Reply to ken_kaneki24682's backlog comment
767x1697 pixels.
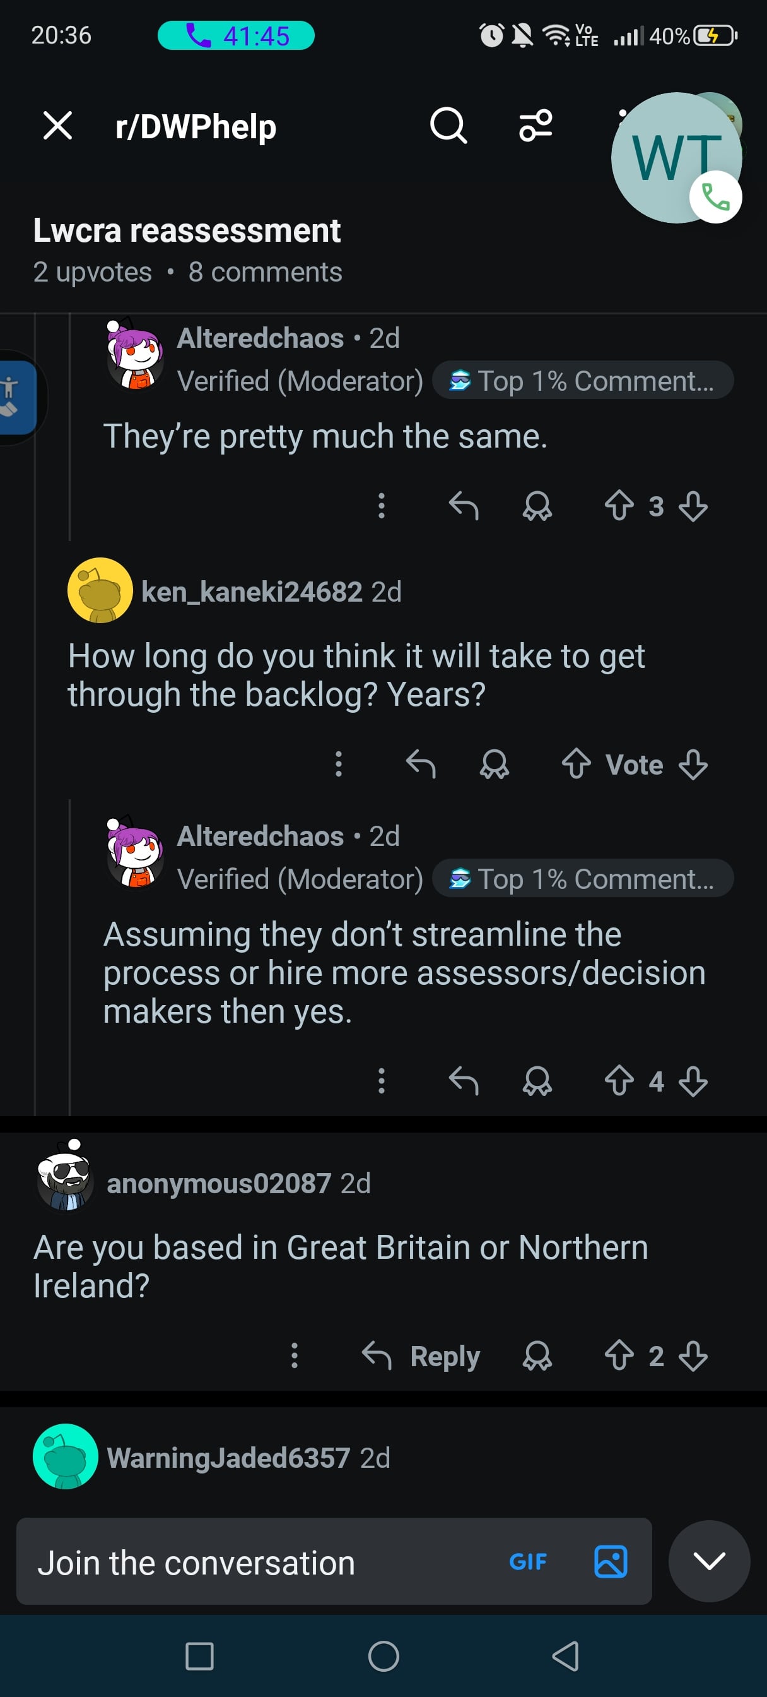click(421, 764)
